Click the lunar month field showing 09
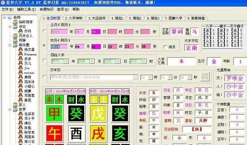The image size is (247, 145). pos(80,47)
